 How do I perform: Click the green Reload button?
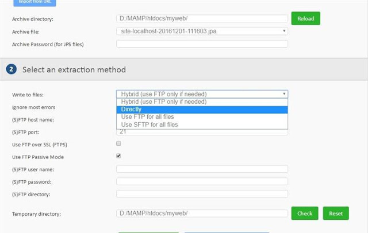[305, 18]
